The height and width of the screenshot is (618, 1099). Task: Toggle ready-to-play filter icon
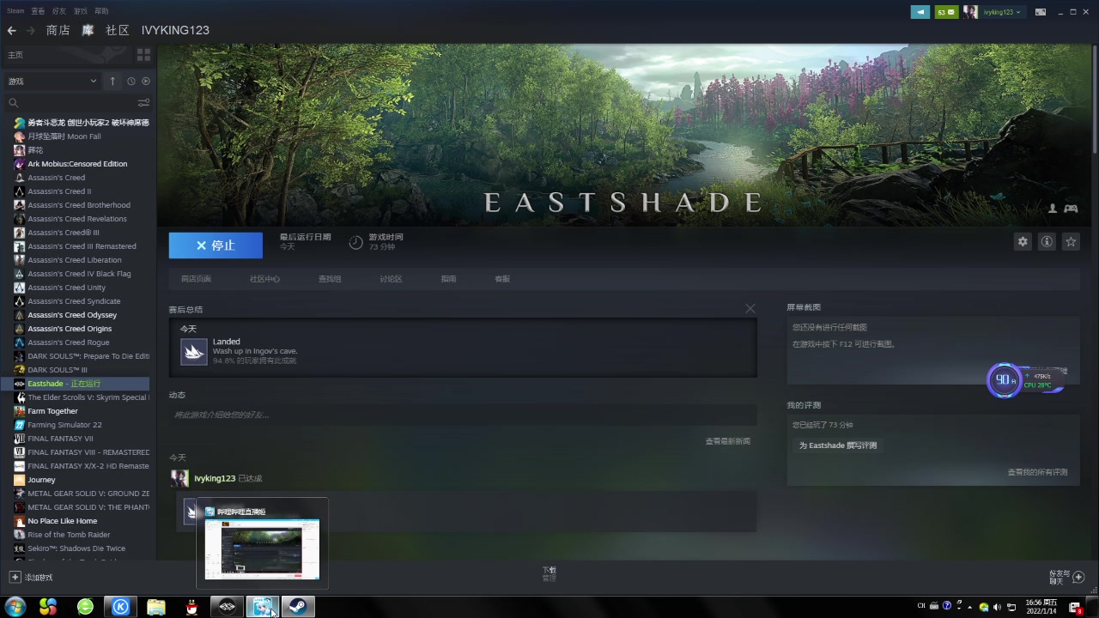tap(145, 82)
